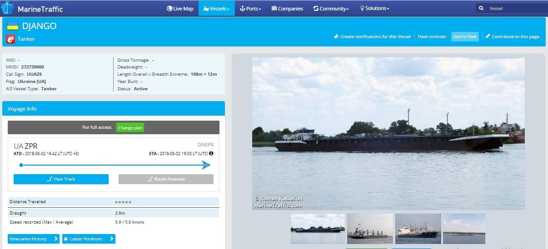Open the Companies menu item

pyautogui.click(x=287, y=8)
